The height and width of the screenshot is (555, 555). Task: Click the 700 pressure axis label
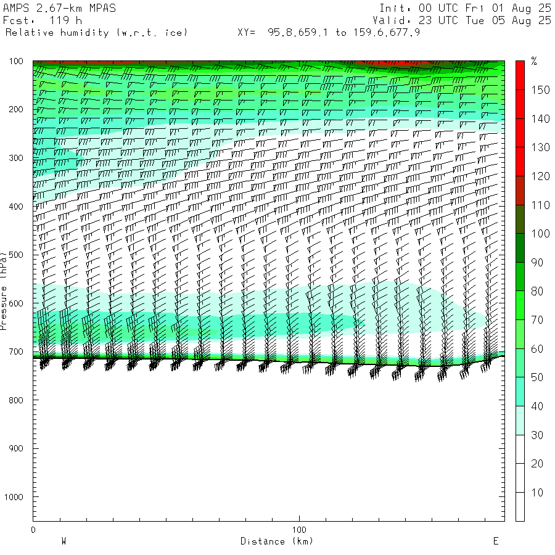pos(16,351)
